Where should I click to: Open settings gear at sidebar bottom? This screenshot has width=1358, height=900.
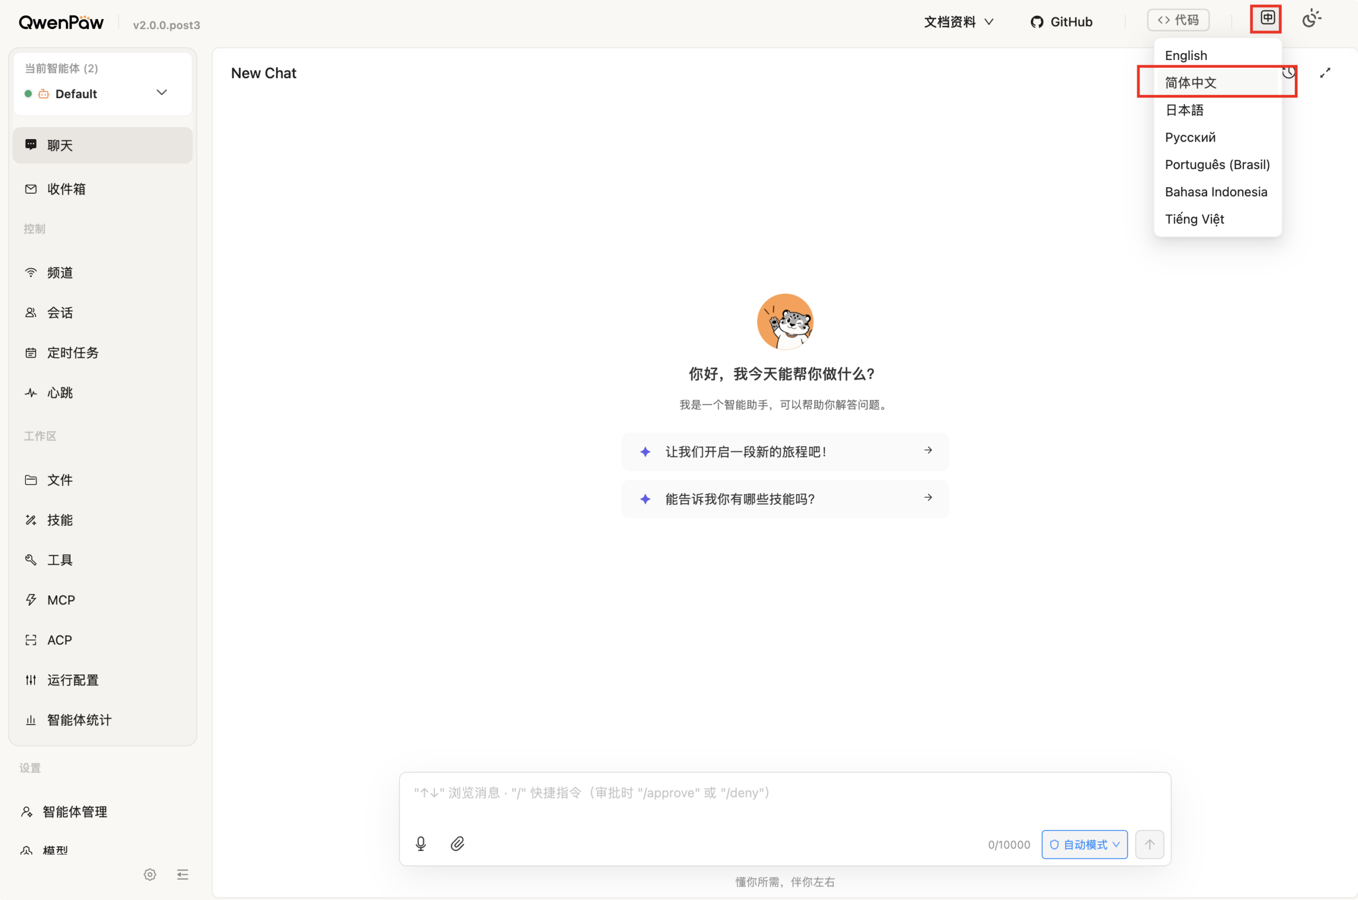click(x=150, y=874)
